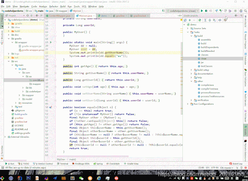
Task: Click run gutter icon beside main method
Action: pyautogui.click(x=51, y=42)
